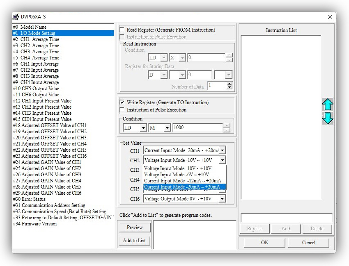The image size is (349, 266).
Task: Click the cyan down arrow icon
Action: coord(327,118)
